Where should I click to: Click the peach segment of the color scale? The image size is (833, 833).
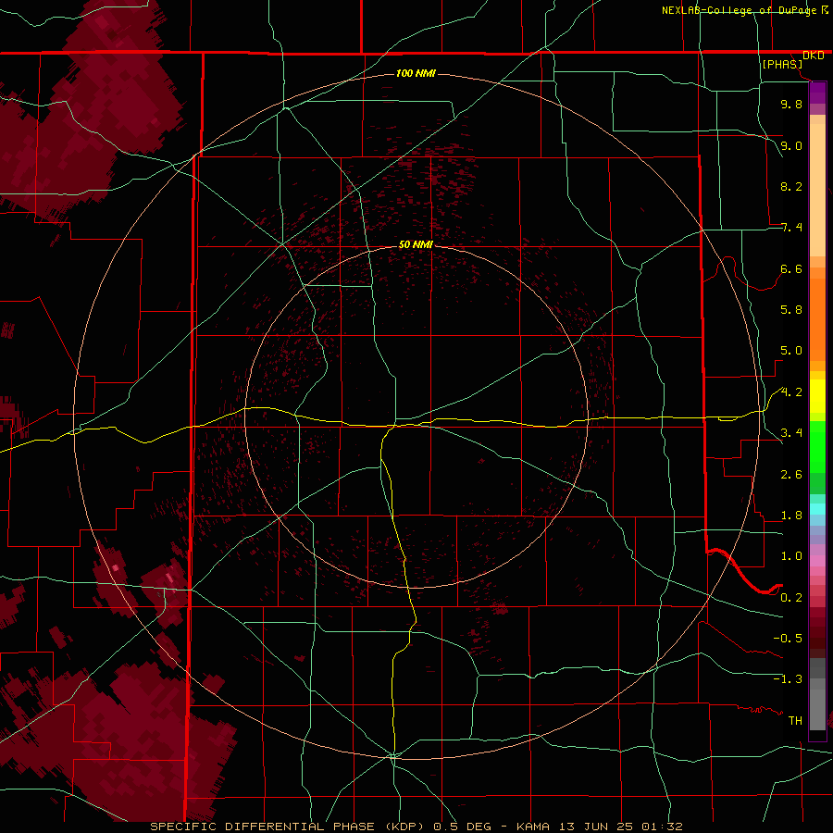pos(817,190)
